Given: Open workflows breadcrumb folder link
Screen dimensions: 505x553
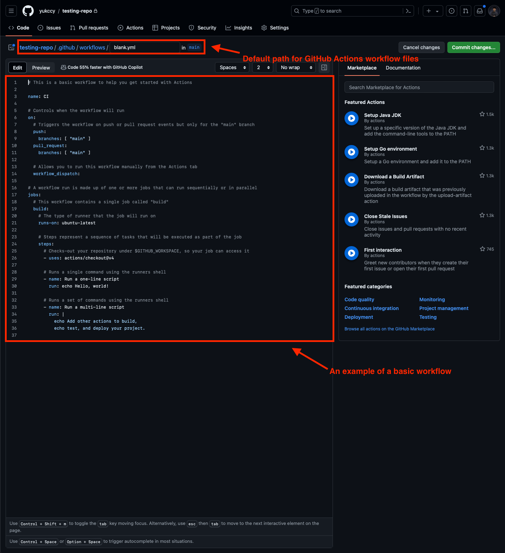Looking at the screenshot, I should click(x=92, y=47).
